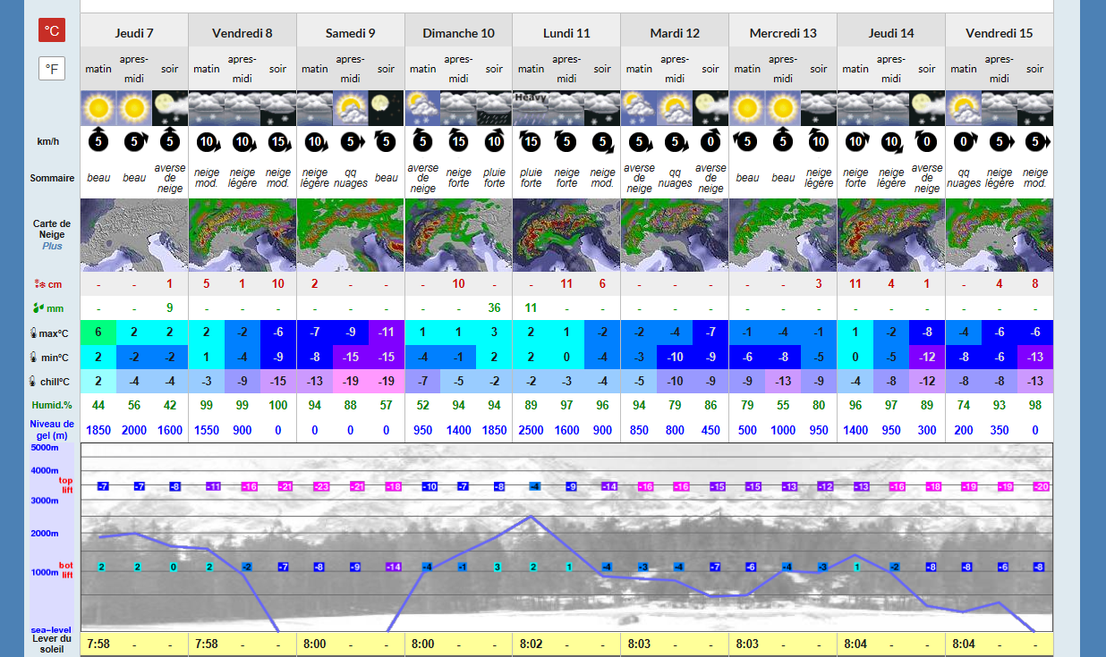Open the snow map thumbnail for Lundi 11

tap(566, 234)
